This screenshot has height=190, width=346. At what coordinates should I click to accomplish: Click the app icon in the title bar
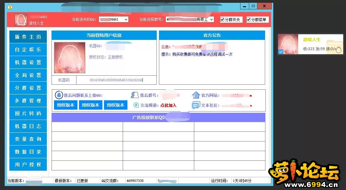[x=10, y=7]
